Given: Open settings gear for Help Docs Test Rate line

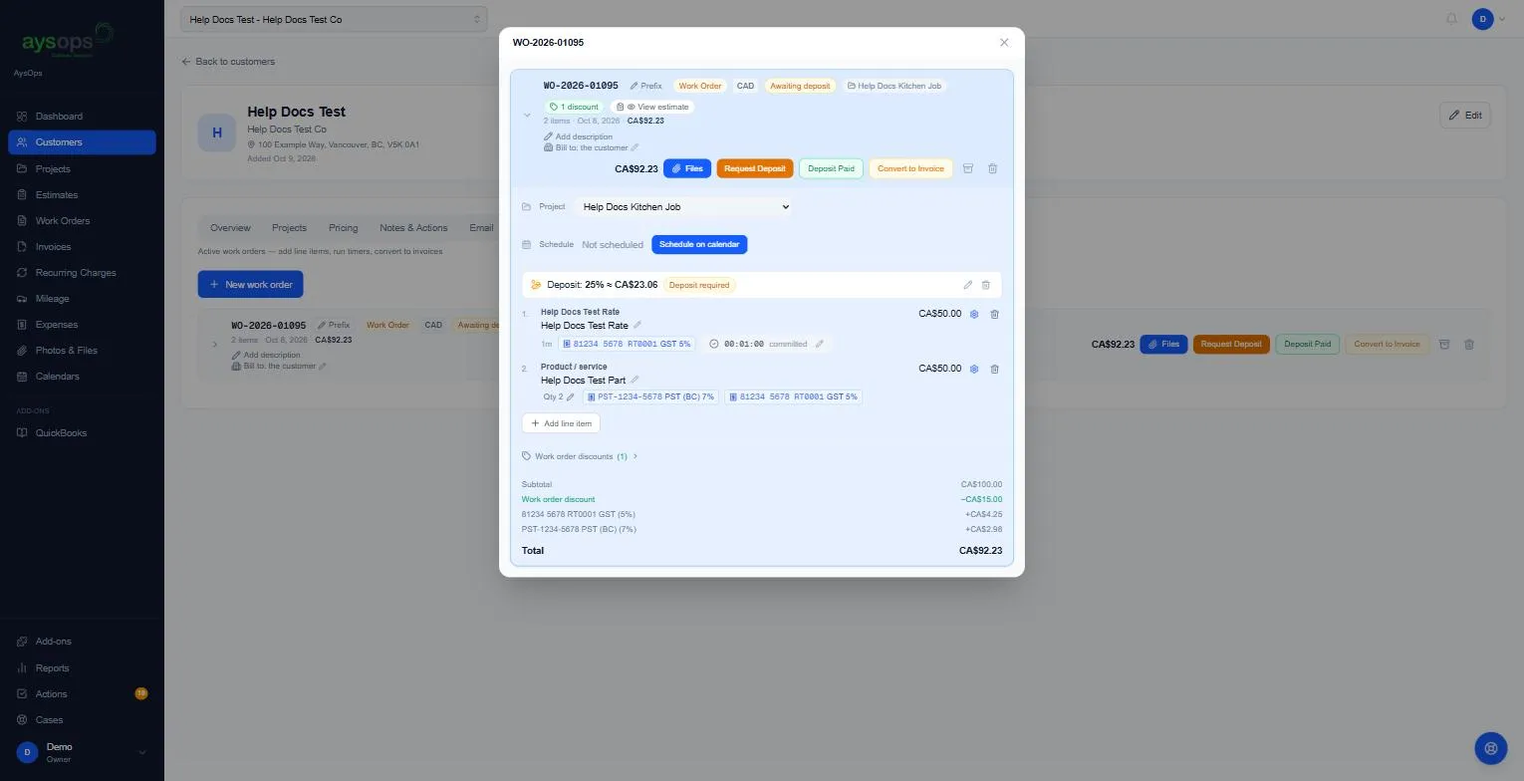Looking at the screenshot, I should coord(974,314).
